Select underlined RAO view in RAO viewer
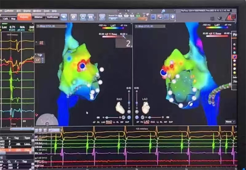This screenshot has width=246, height=170. (x=109, y=122)
